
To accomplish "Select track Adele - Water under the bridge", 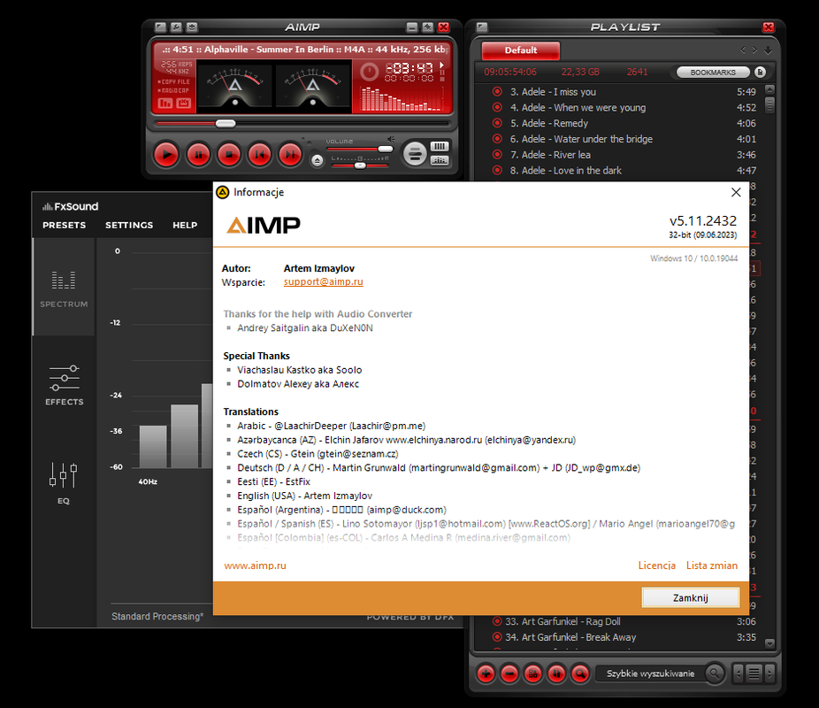I will (x=619, y=139).
